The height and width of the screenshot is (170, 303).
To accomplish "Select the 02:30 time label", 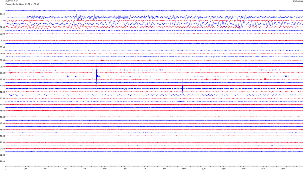I will (x=3, y=27).
